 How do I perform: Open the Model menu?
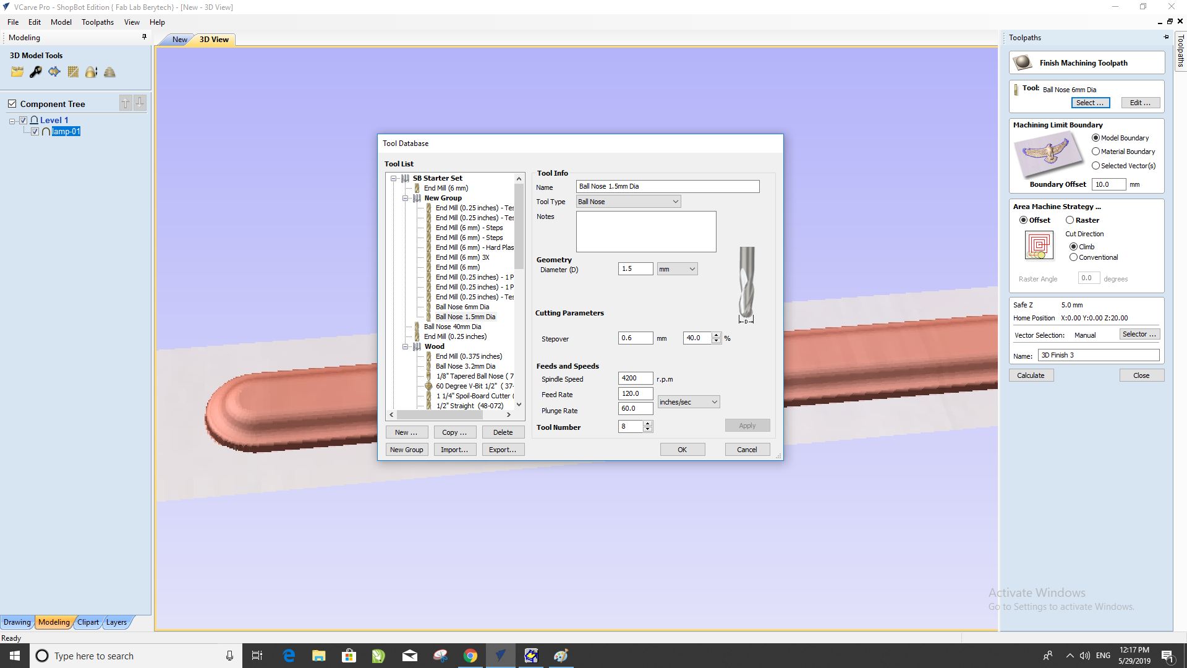(x=61, y=22)
